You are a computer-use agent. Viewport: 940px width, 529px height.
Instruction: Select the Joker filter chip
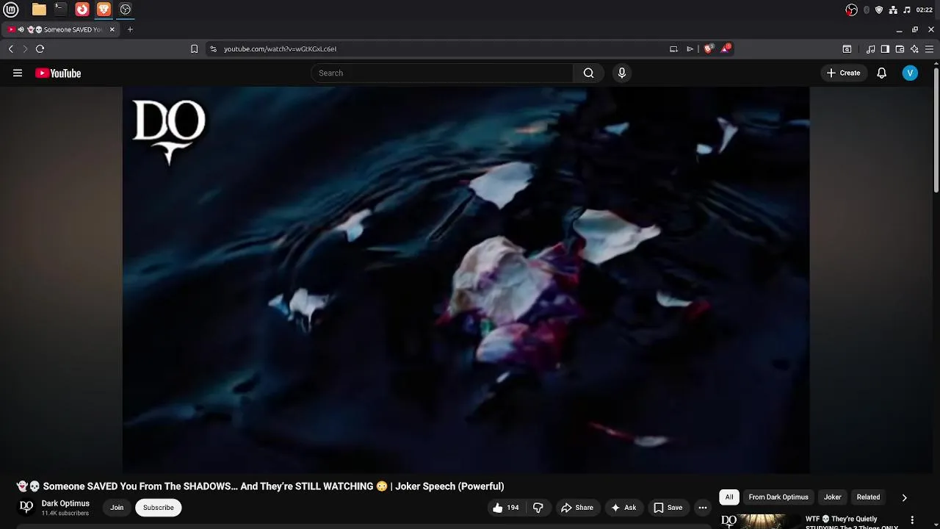click(x=832, y=497)
